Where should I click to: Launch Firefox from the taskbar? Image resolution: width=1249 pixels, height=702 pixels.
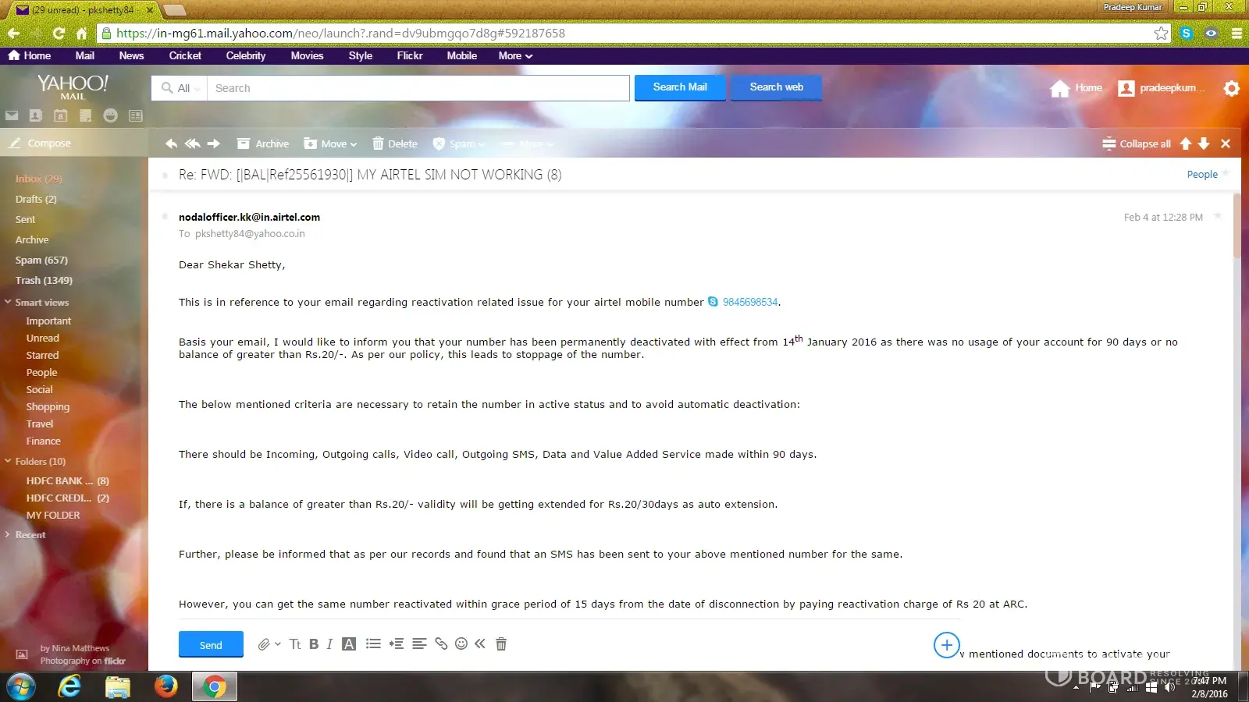165,686
